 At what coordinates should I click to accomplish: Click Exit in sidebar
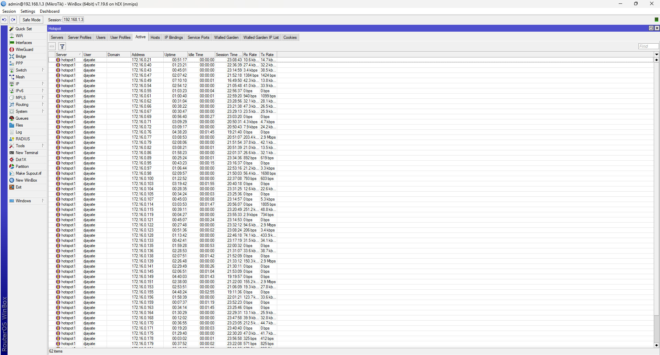pos(19,187)
